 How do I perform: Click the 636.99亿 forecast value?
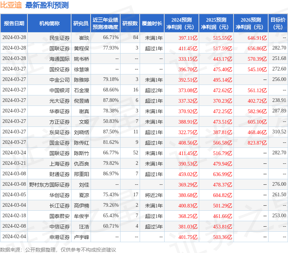tap(222, 174)
